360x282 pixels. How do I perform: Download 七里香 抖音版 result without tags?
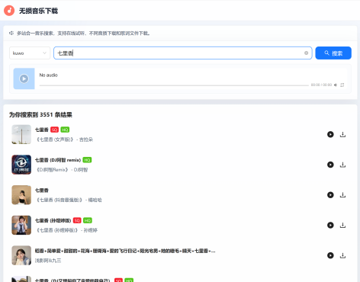click(342, 195)
